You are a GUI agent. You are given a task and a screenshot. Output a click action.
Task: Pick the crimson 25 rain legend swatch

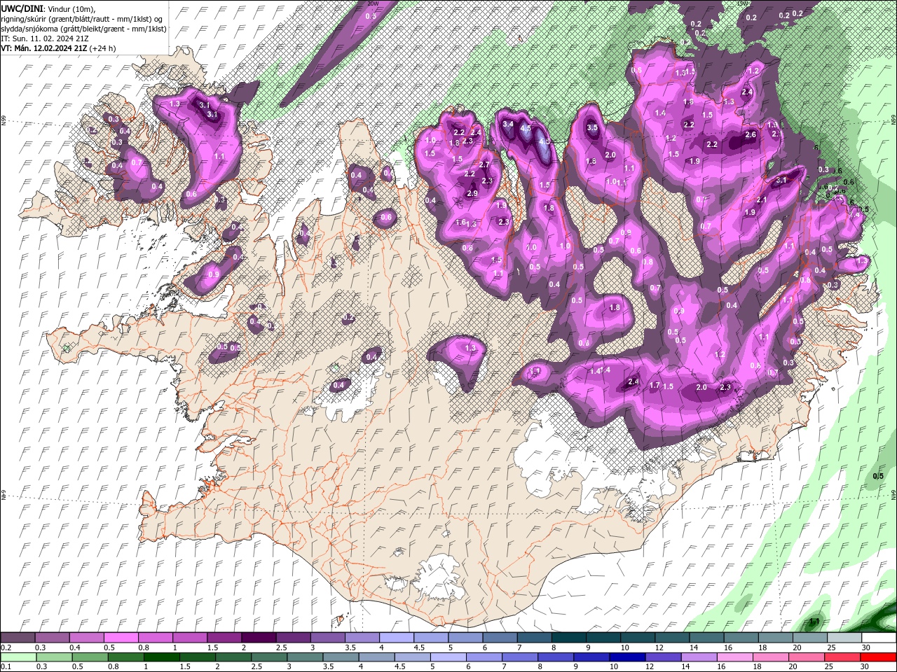(842, 657)
